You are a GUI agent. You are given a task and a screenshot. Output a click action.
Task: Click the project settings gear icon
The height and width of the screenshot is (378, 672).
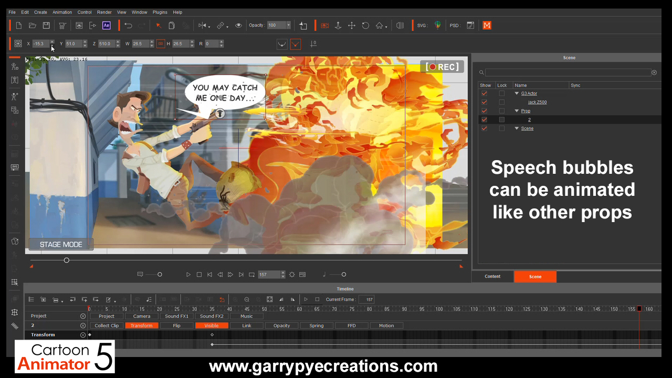292,275
